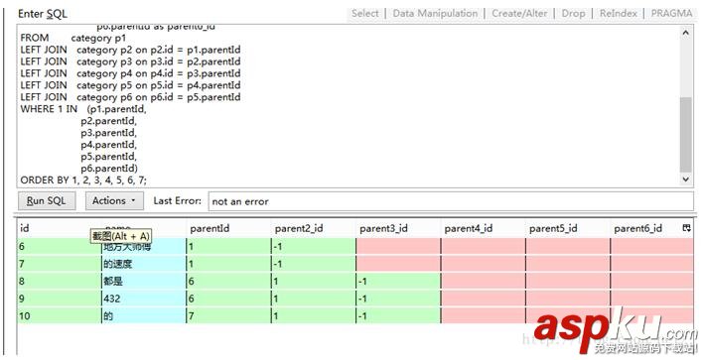Click the name cell "432"
703x360 pixels.
click(143, 299)
